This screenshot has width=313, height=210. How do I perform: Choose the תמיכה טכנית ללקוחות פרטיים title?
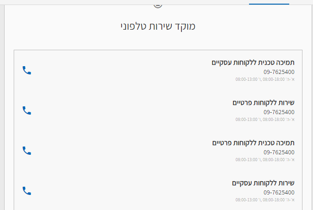[x=253, y=143]
